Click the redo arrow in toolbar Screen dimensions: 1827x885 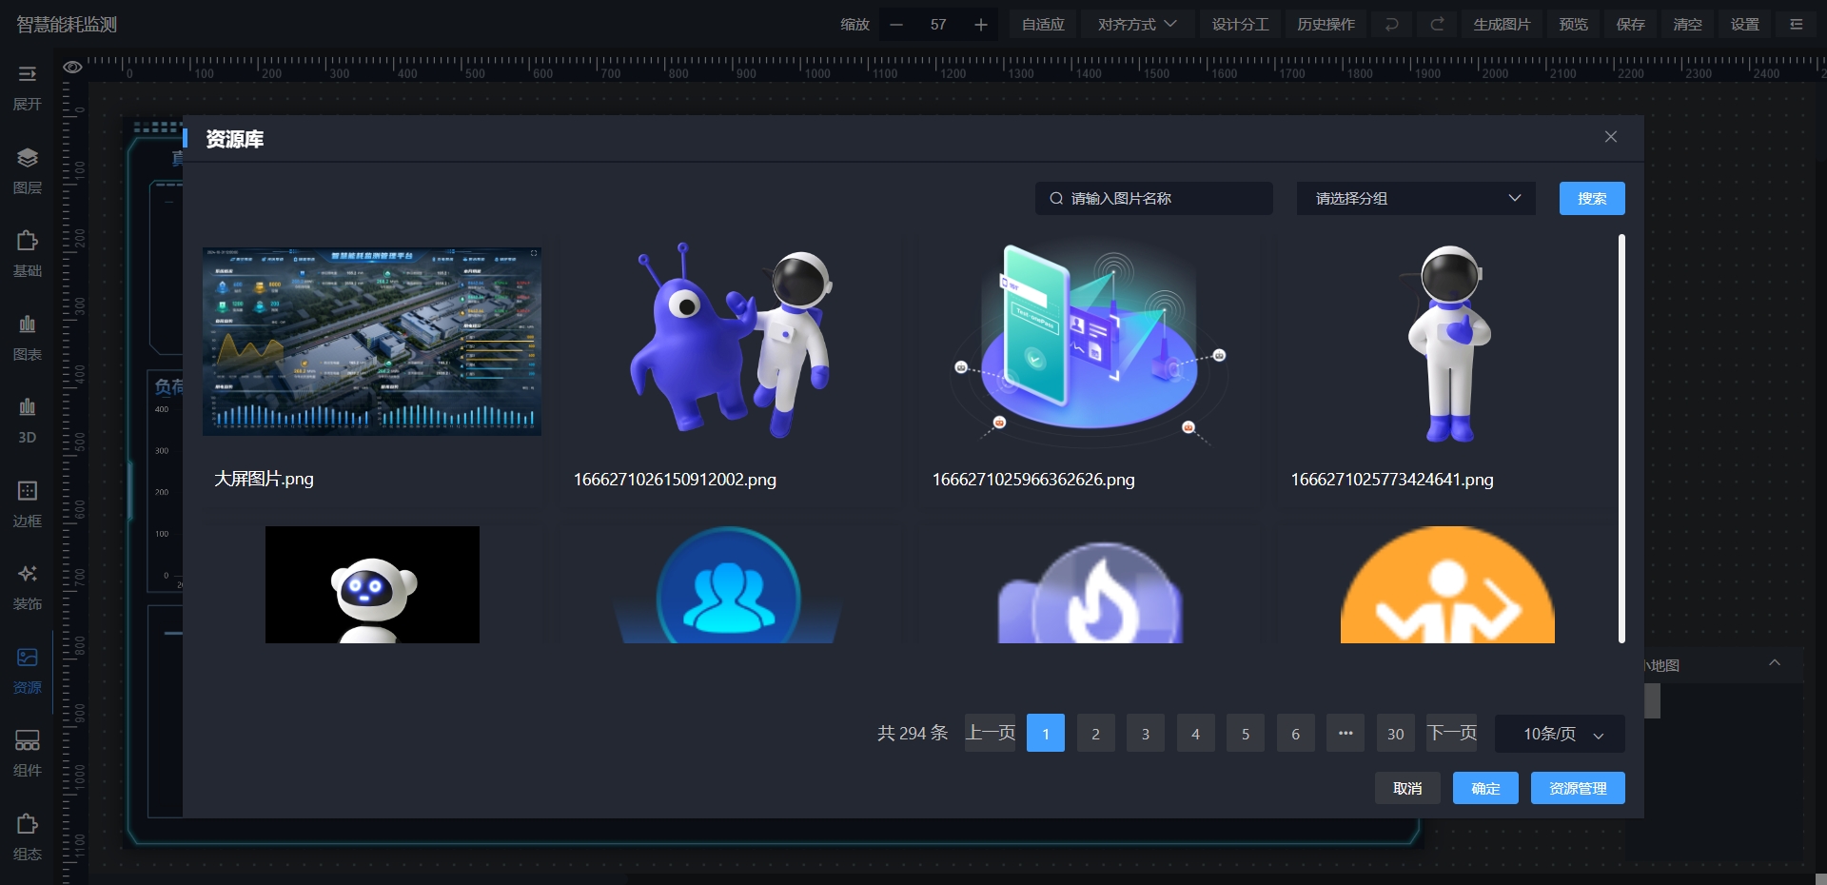[1437, 25]
